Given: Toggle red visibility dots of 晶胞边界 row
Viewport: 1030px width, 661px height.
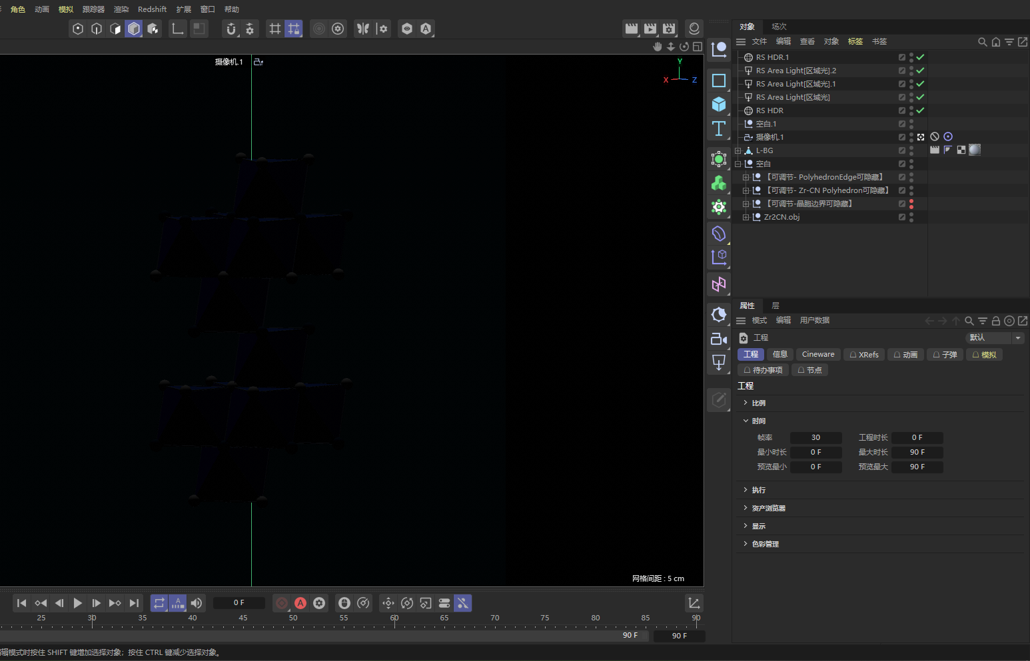Looking at the screenshot, I should tap(911, 204).
